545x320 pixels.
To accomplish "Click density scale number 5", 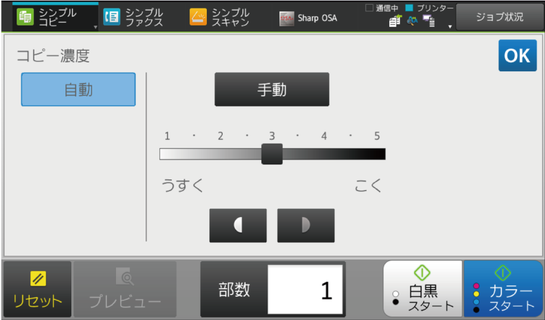I will click(377, 136).
